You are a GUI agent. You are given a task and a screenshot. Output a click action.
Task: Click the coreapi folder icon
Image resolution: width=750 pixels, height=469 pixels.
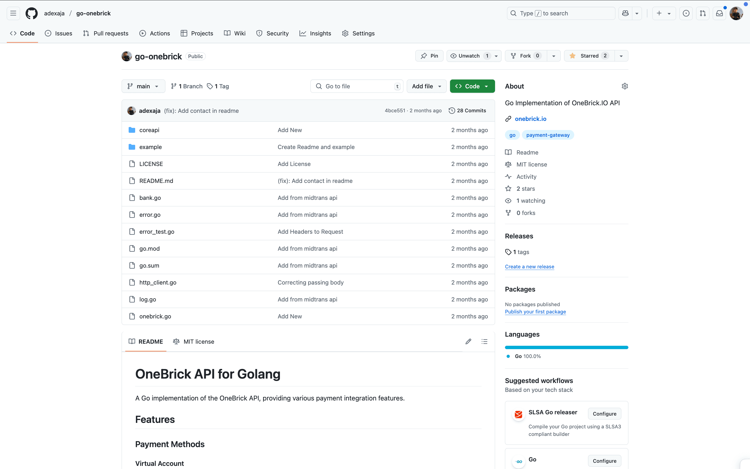click(x=132, y=130)
